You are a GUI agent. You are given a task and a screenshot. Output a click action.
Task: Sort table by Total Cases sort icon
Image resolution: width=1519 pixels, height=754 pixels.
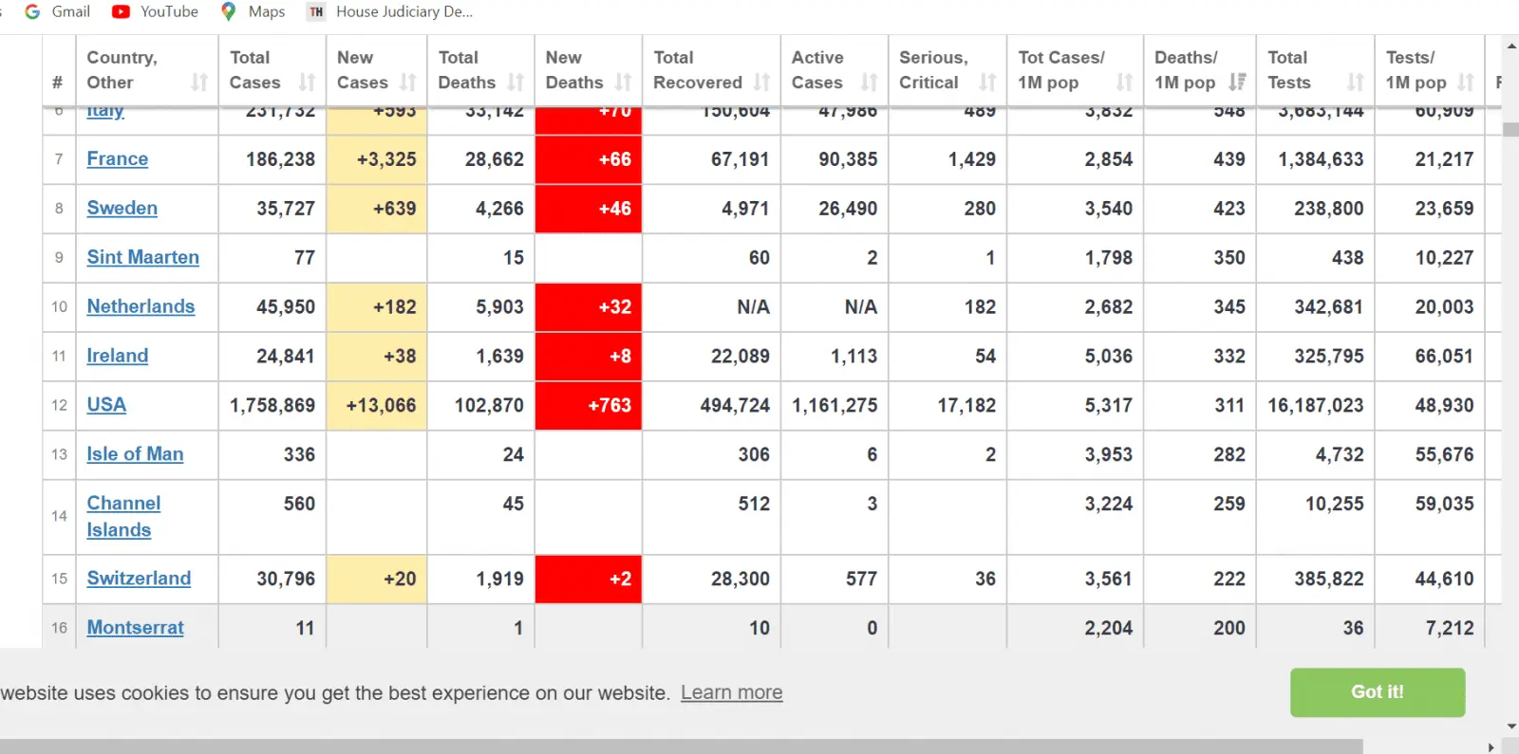[x=307, y=83]
